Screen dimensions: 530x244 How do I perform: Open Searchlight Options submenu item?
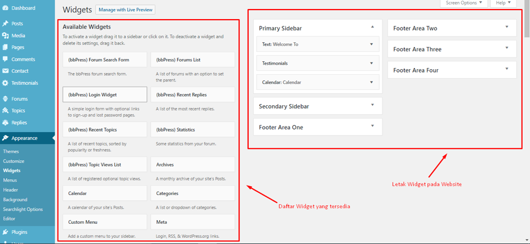23,209
